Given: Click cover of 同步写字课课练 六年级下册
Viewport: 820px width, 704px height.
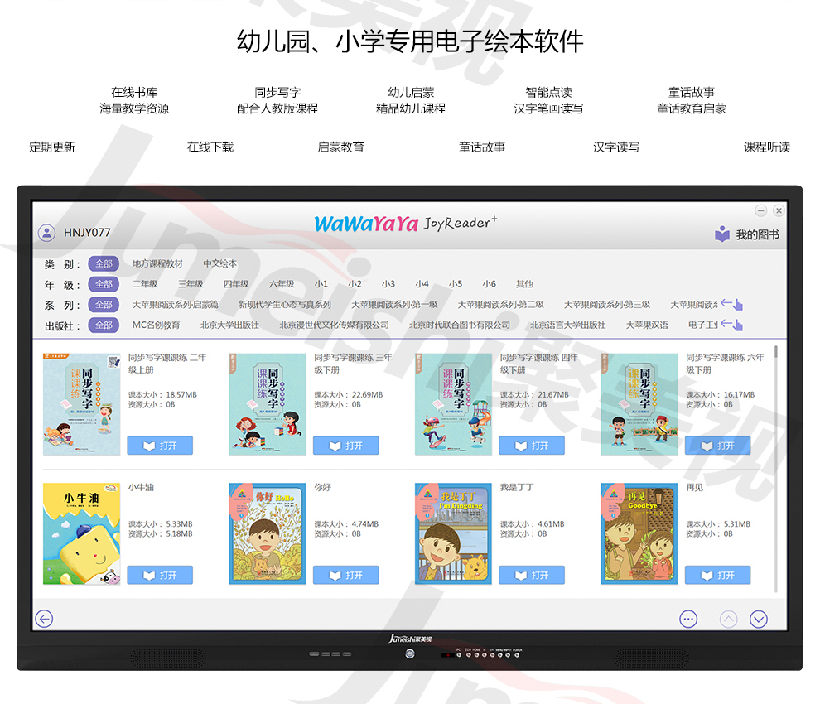Looking at the screenshot, I should coord(639,404).
